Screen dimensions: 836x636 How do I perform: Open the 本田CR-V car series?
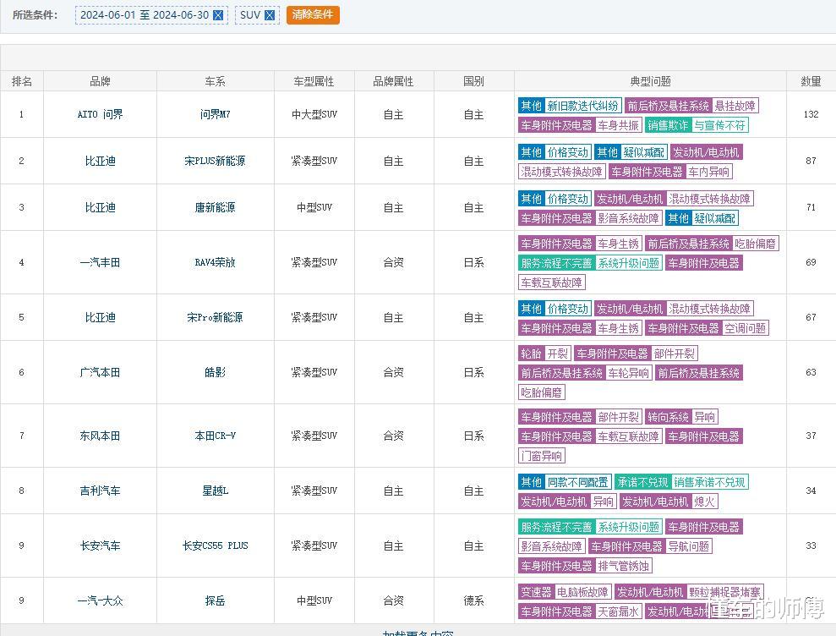point(216,436)
